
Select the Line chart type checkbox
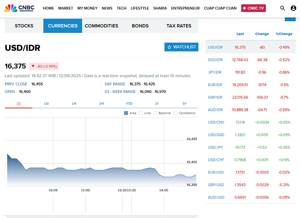[141, 113]
